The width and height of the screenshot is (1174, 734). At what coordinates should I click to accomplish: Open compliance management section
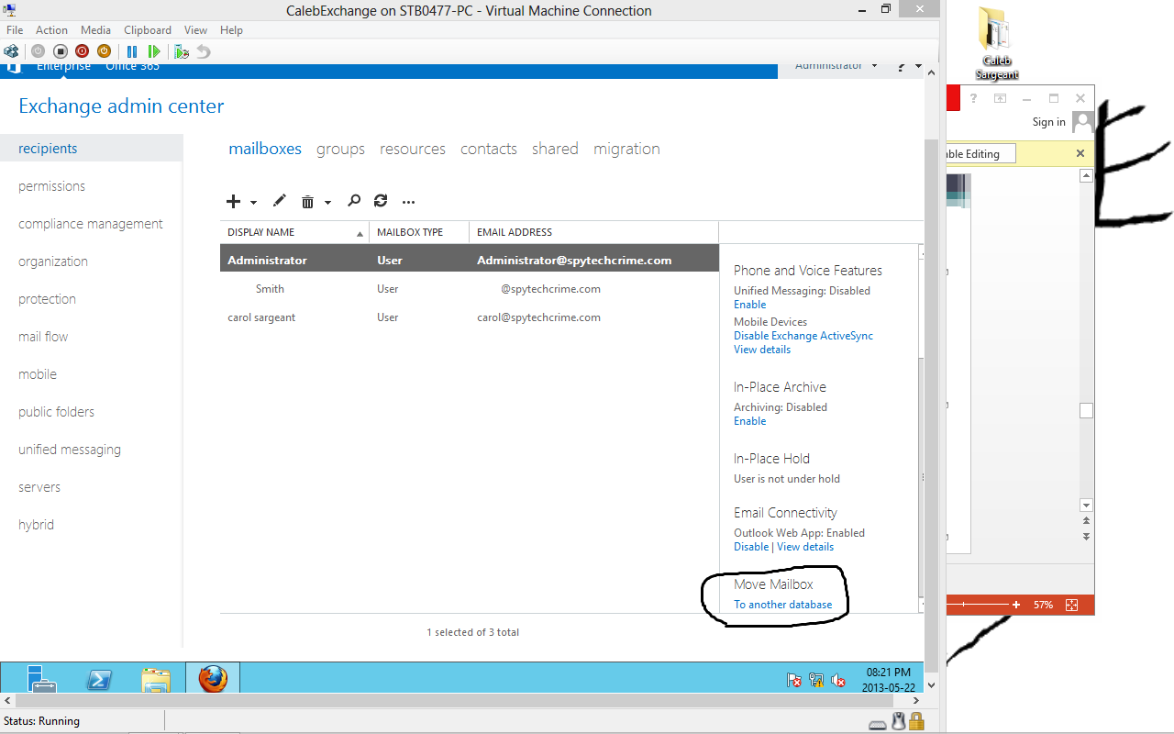tap(91, 224)
